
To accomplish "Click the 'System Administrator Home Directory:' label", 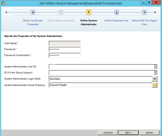I will [25, 85].
